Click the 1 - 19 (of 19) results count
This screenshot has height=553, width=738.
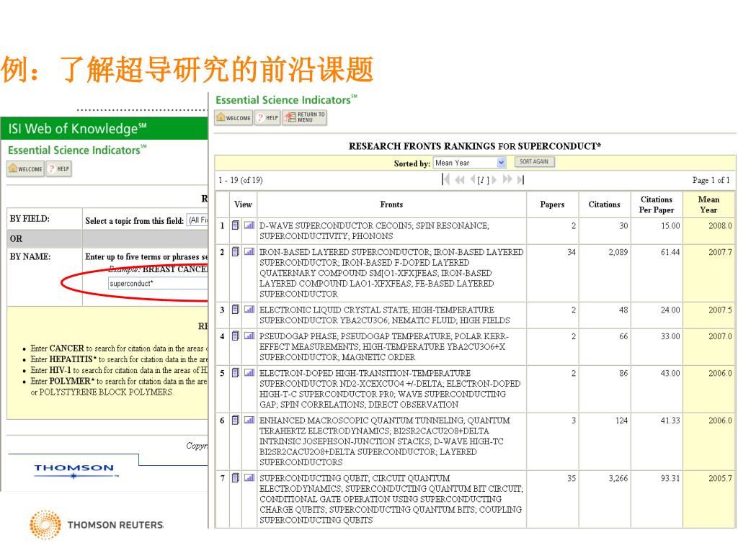(x=241, y=180)
